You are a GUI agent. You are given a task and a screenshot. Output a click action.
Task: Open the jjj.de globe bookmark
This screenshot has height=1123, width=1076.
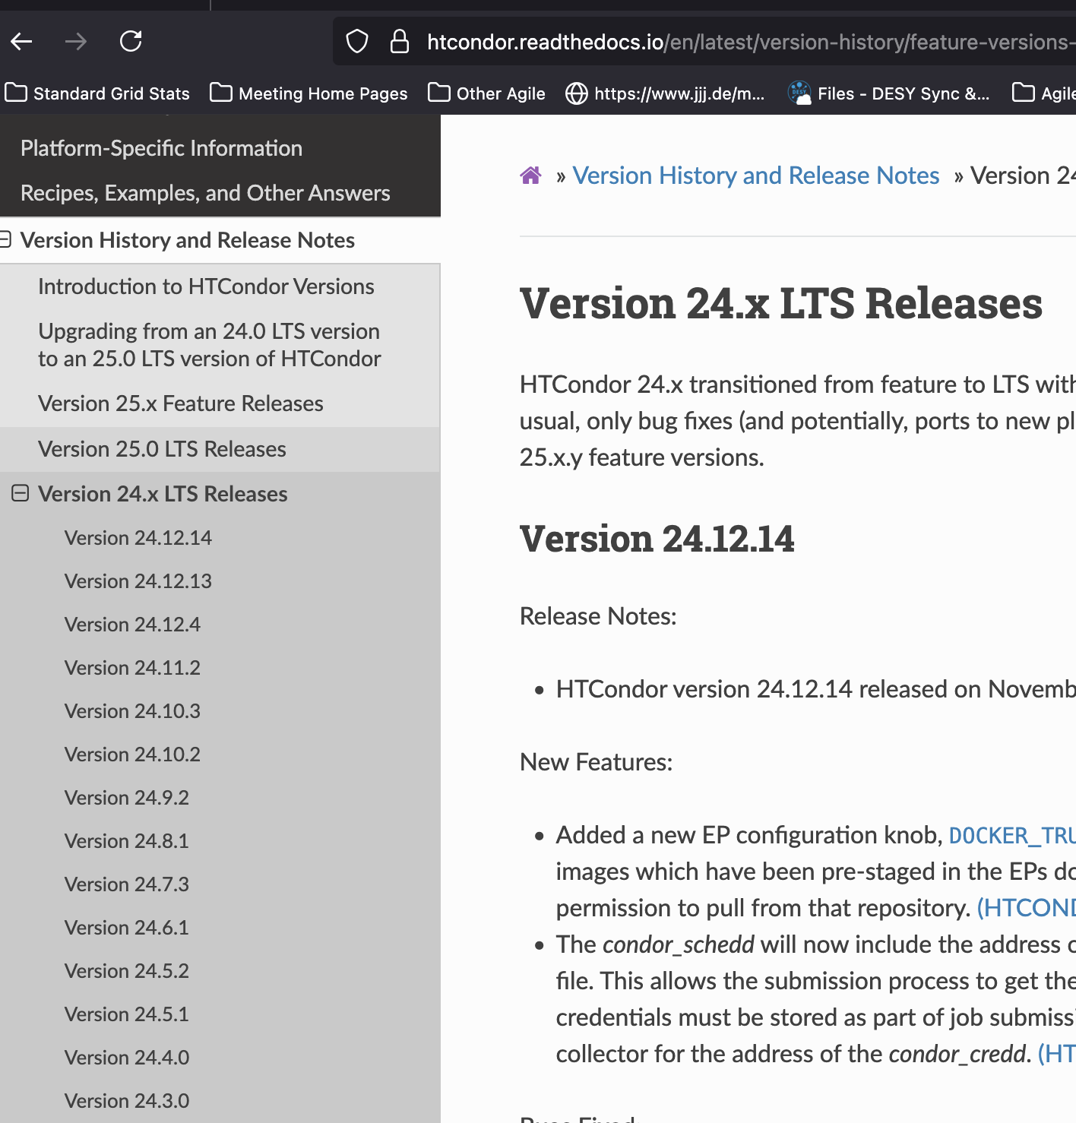coord(666,93)
